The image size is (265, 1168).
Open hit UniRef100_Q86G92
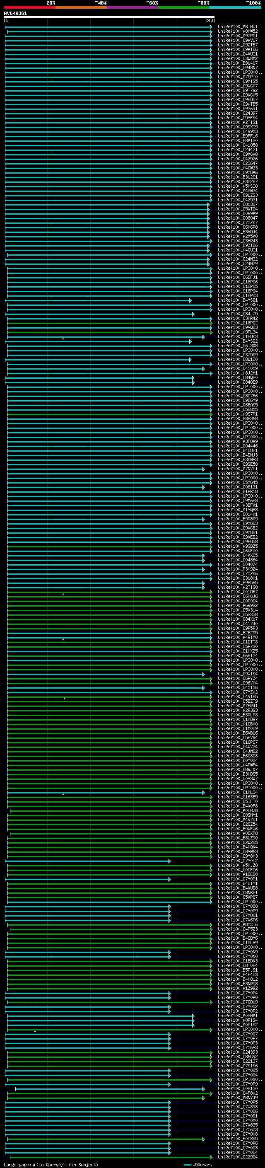click(x=237, y=1057)
